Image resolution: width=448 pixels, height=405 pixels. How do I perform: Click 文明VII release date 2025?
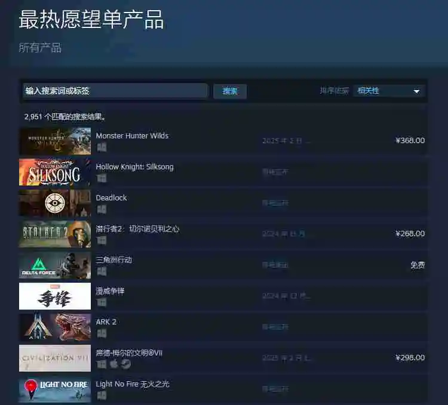tap(286, 358)
